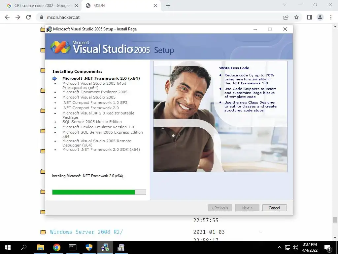Click the volume speaker tray icon

pos(295,247)
